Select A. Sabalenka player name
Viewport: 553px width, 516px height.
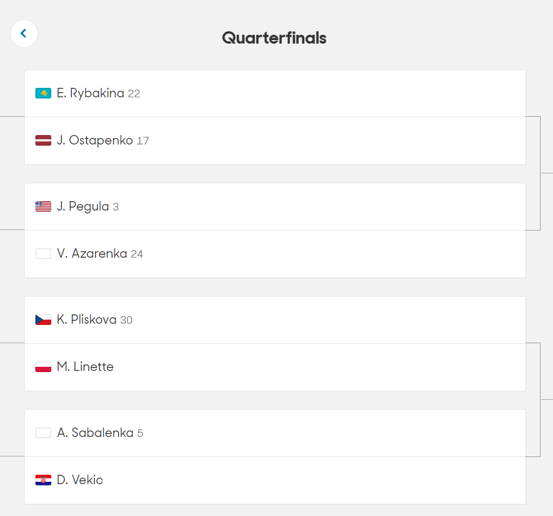coord(96,433)
